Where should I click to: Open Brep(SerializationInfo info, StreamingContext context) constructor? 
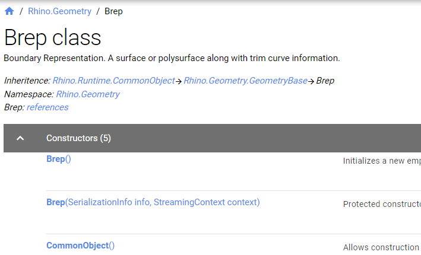[153, 202]
